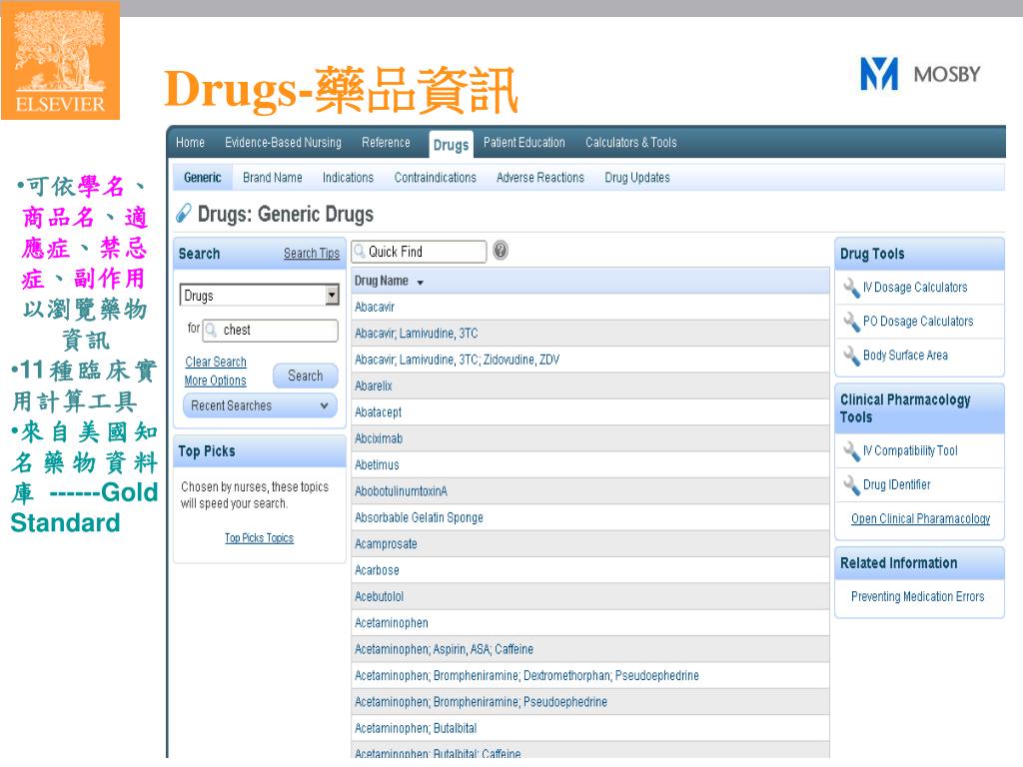The width and height of the screenshot is (1023, 767).
Task: Open the Abatacept drug entry
Action: (x=378, y=412)
